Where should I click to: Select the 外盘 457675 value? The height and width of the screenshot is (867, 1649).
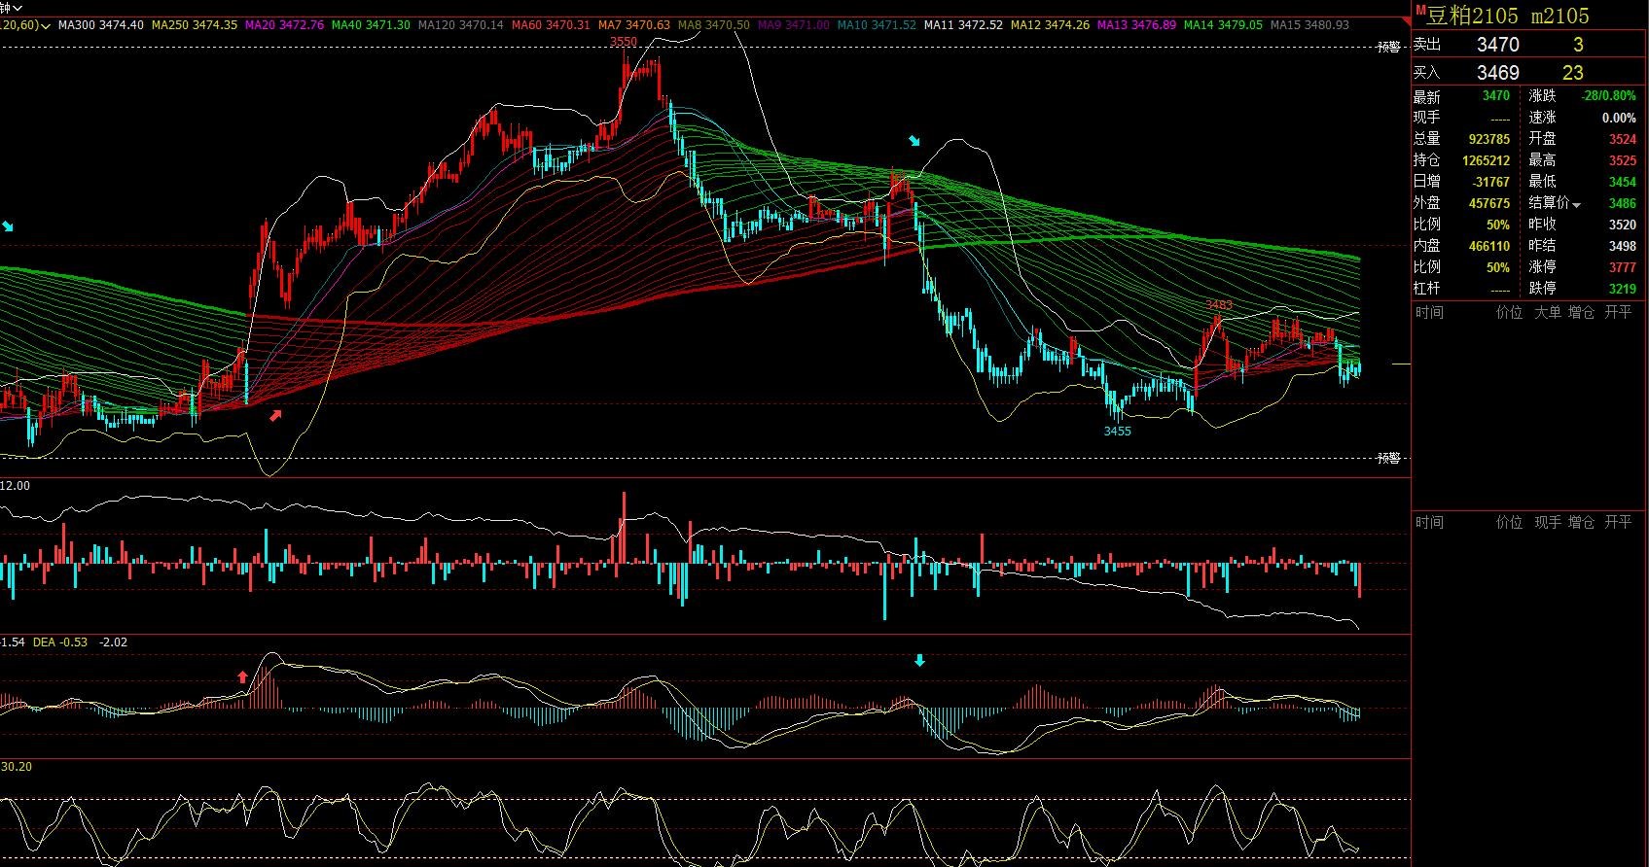1488,203
